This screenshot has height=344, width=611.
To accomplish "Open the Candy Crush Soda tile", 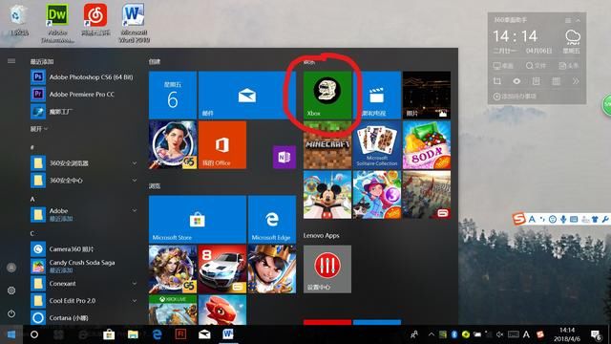I will 427,144.
